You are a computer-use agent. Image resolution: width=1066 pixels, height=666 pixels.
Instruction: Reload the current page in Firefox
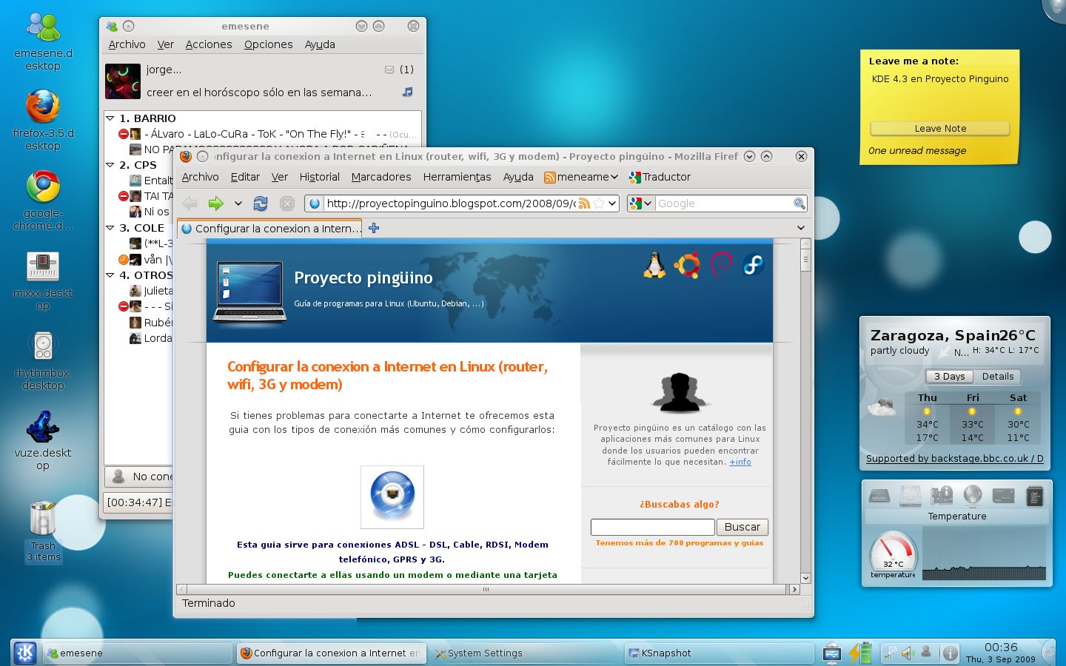(261, 203)
